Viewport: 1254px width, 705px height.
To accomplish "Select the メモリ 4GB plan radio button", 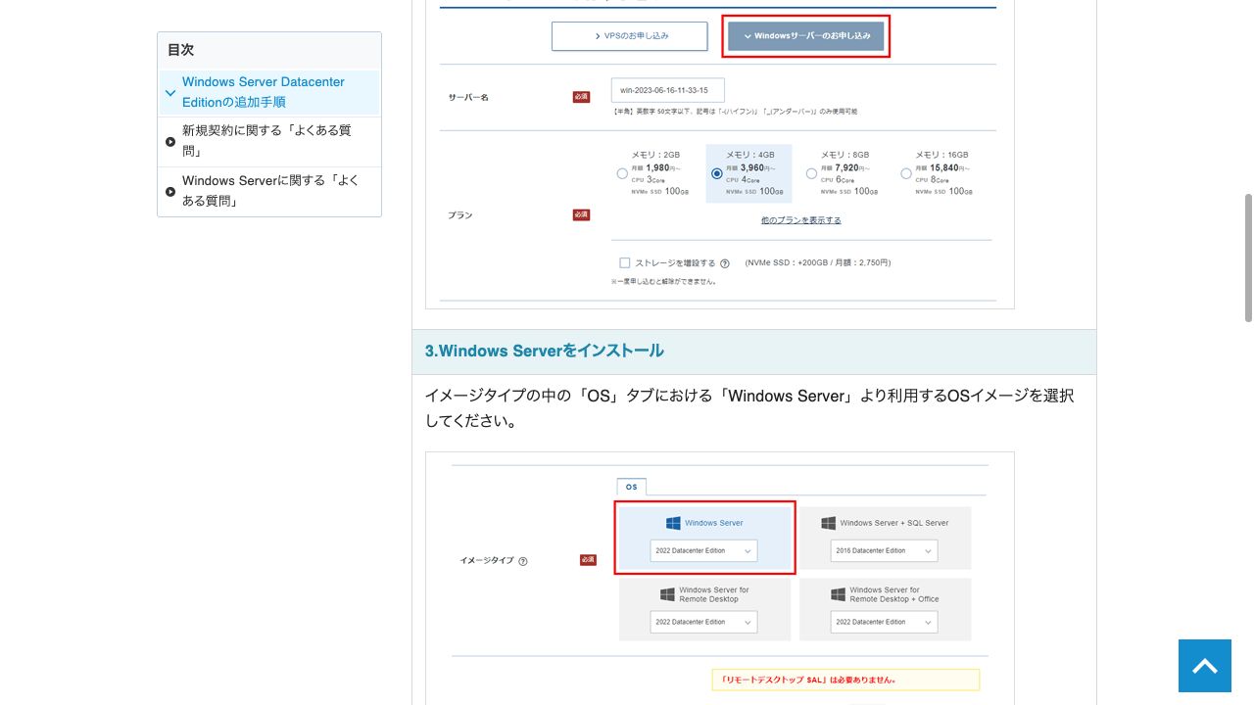I will [x=717, y=173].
